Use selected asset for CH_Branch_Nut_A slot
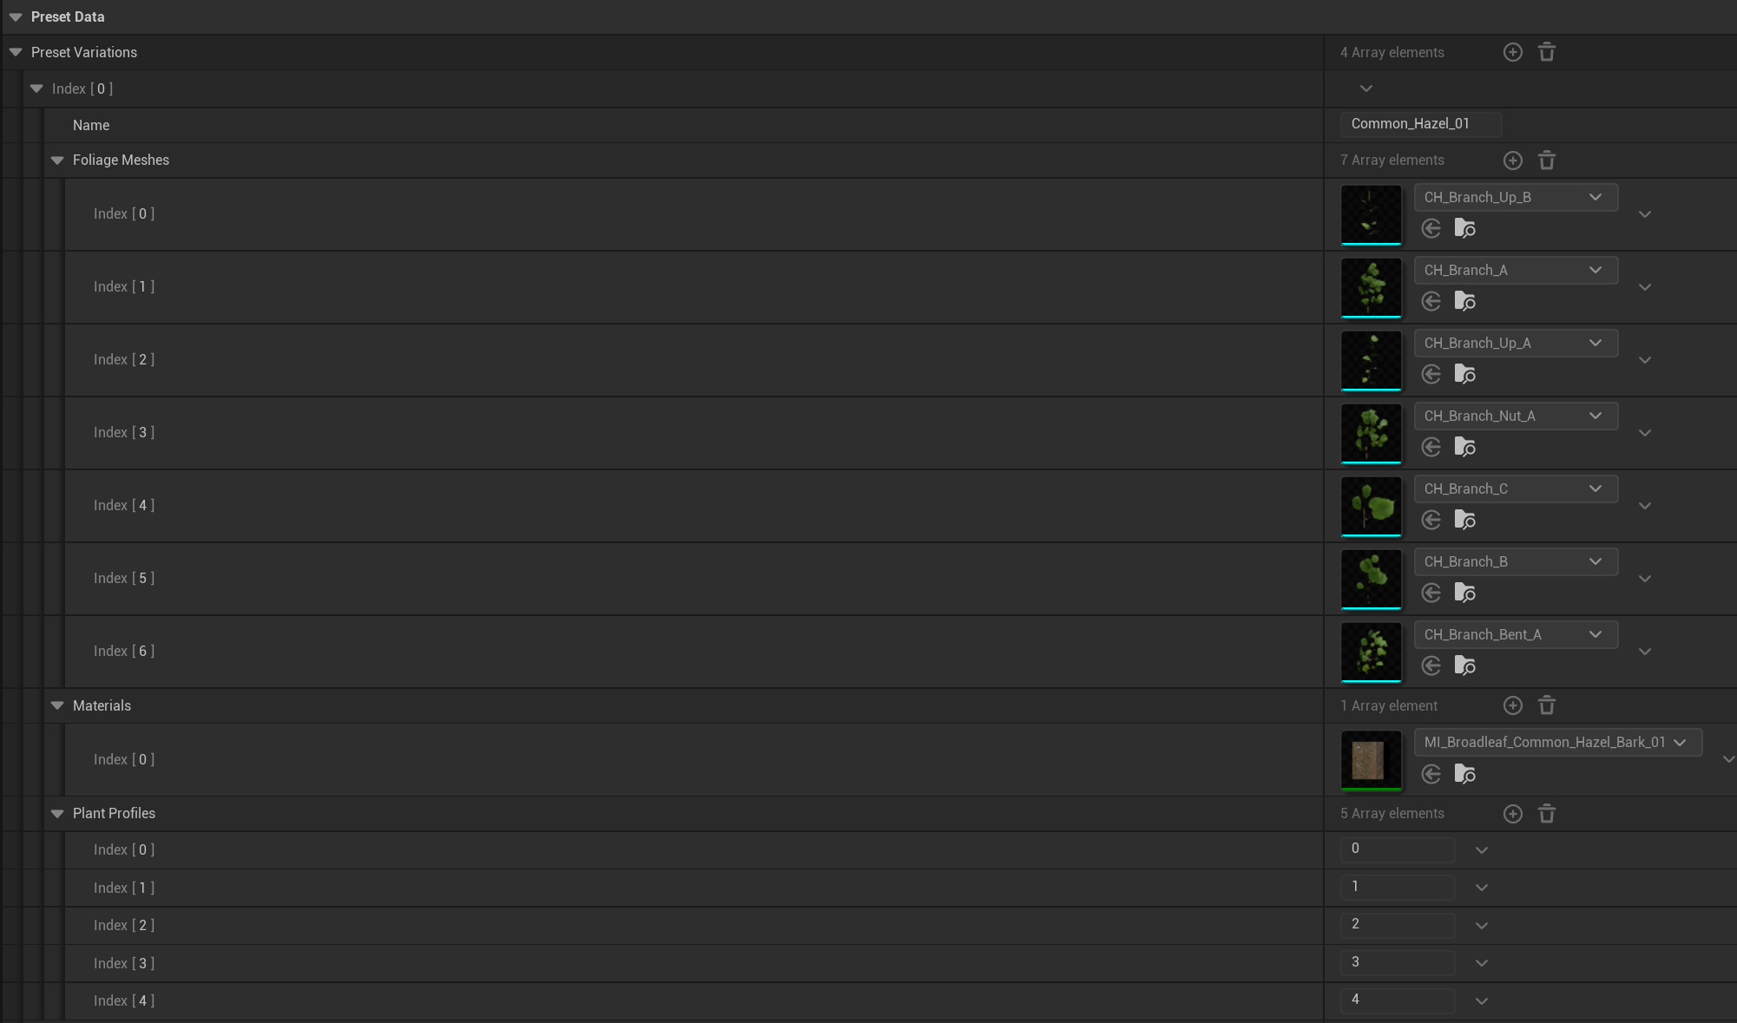The width and height of the screenshot is (1737, 1023). coord(1431,447)
